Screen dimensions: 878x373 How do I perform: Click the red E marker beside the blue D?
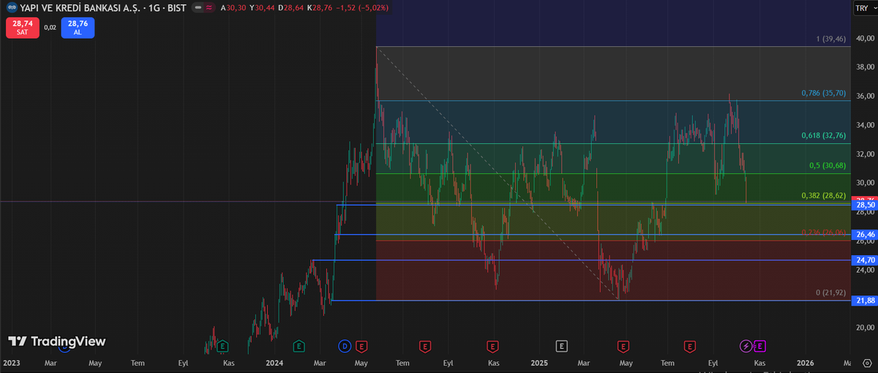coord(361,345)
